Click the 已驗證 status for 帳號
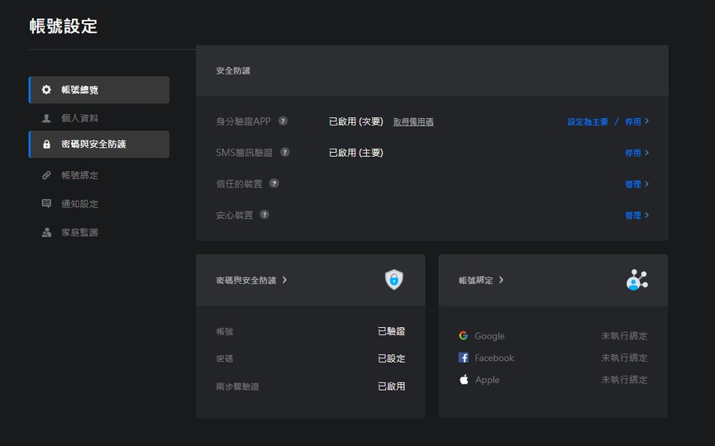This screenshot has width=715, height=446. pos(391,331)
